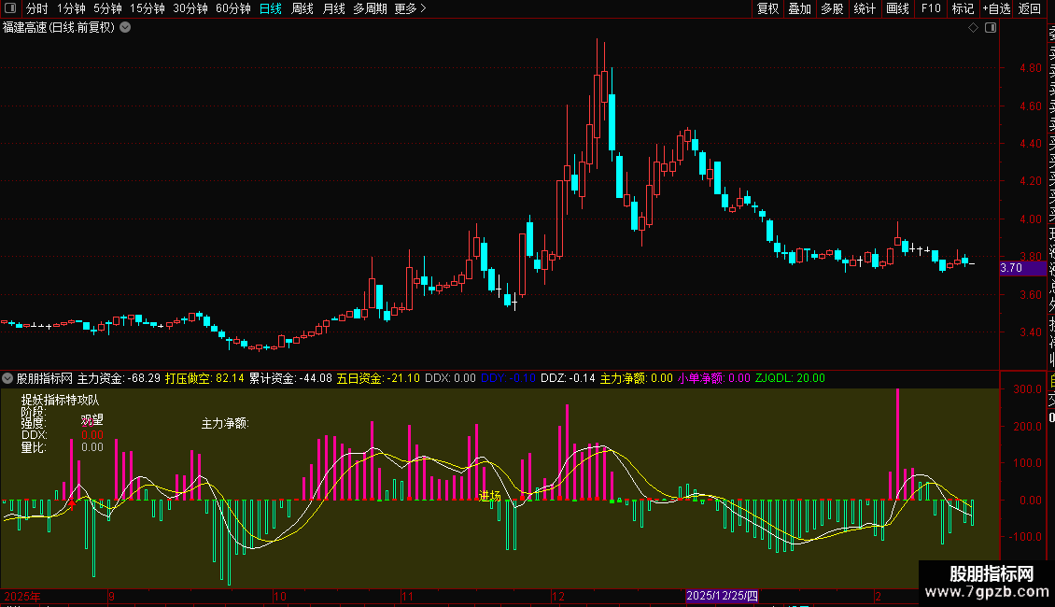The height and width of the screenshot is (607, 1055).
Task: Click the 标记 mark button
Action: pos(963,8)
